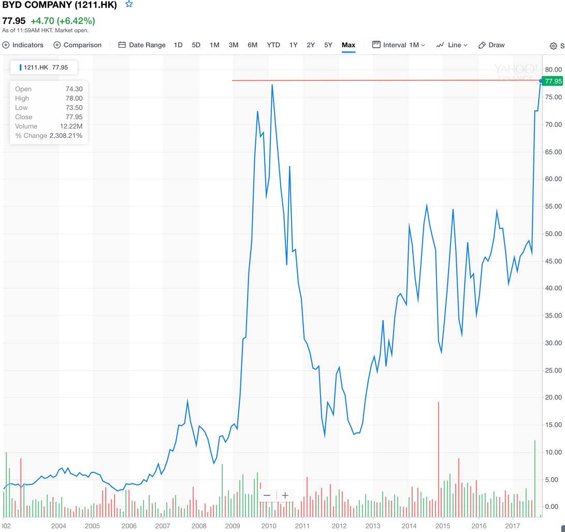Show the 1Y range
The width and height of the screenshot is (565, 532).
tap(293, 45)
